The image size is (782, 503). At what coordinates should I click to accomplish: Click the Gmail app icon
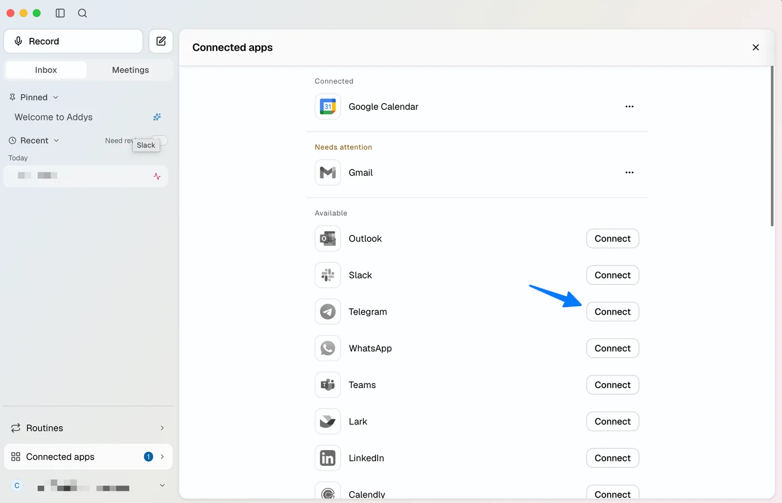point(328,172)
